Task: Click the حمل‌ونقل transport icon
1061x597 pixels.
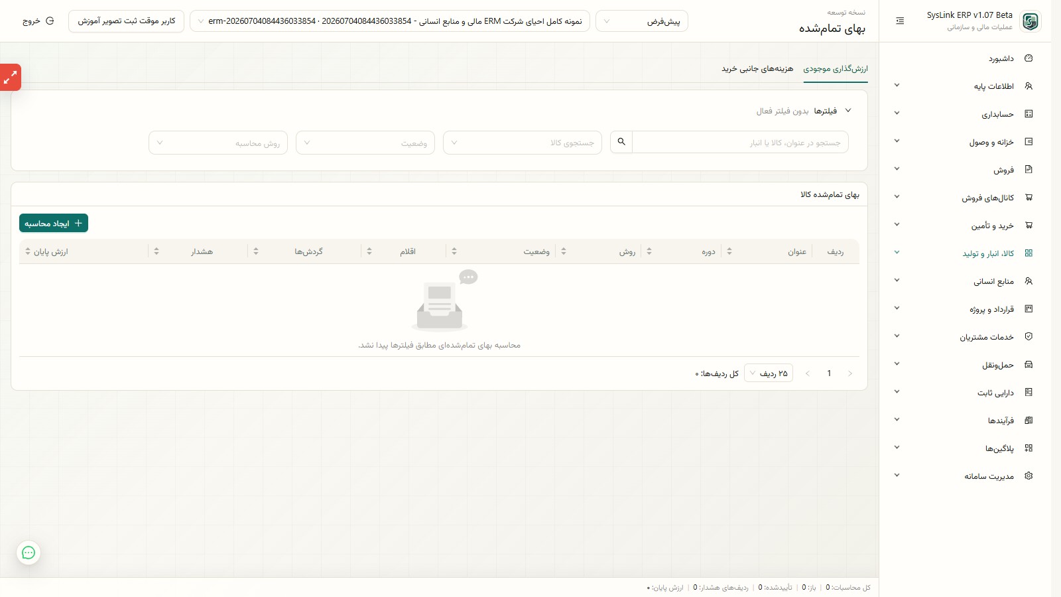Action: pyautogui.click(x=1029, y=365)
